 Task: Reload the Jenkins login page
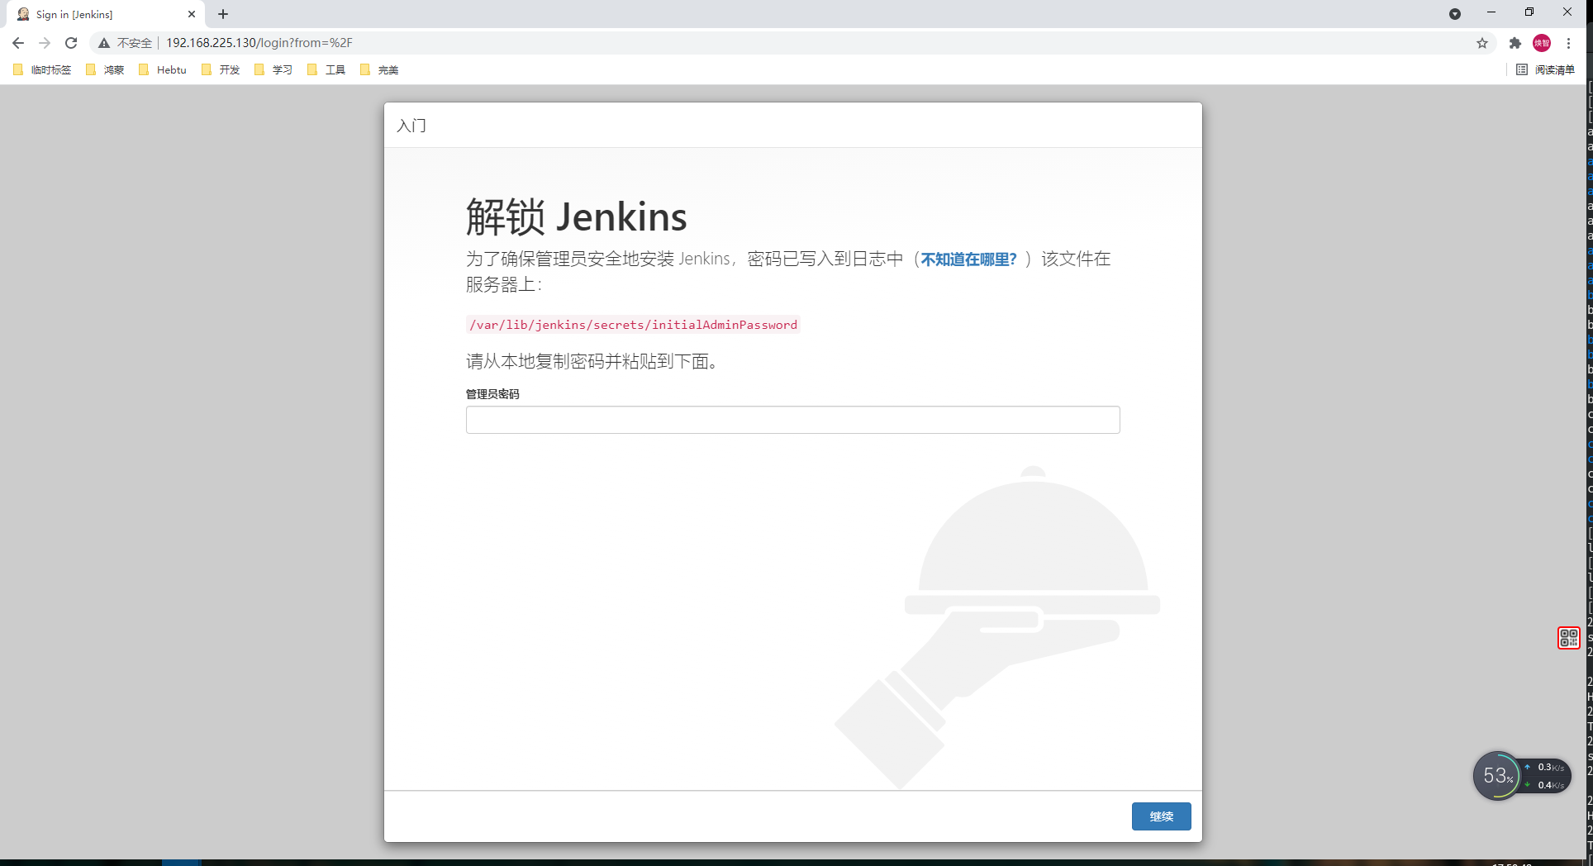(71, 43)
